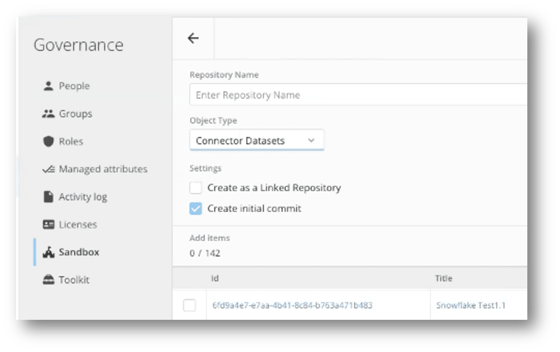Click the Id column header
560x352 pixels.
pyautogui.click(x=215, y=278)
